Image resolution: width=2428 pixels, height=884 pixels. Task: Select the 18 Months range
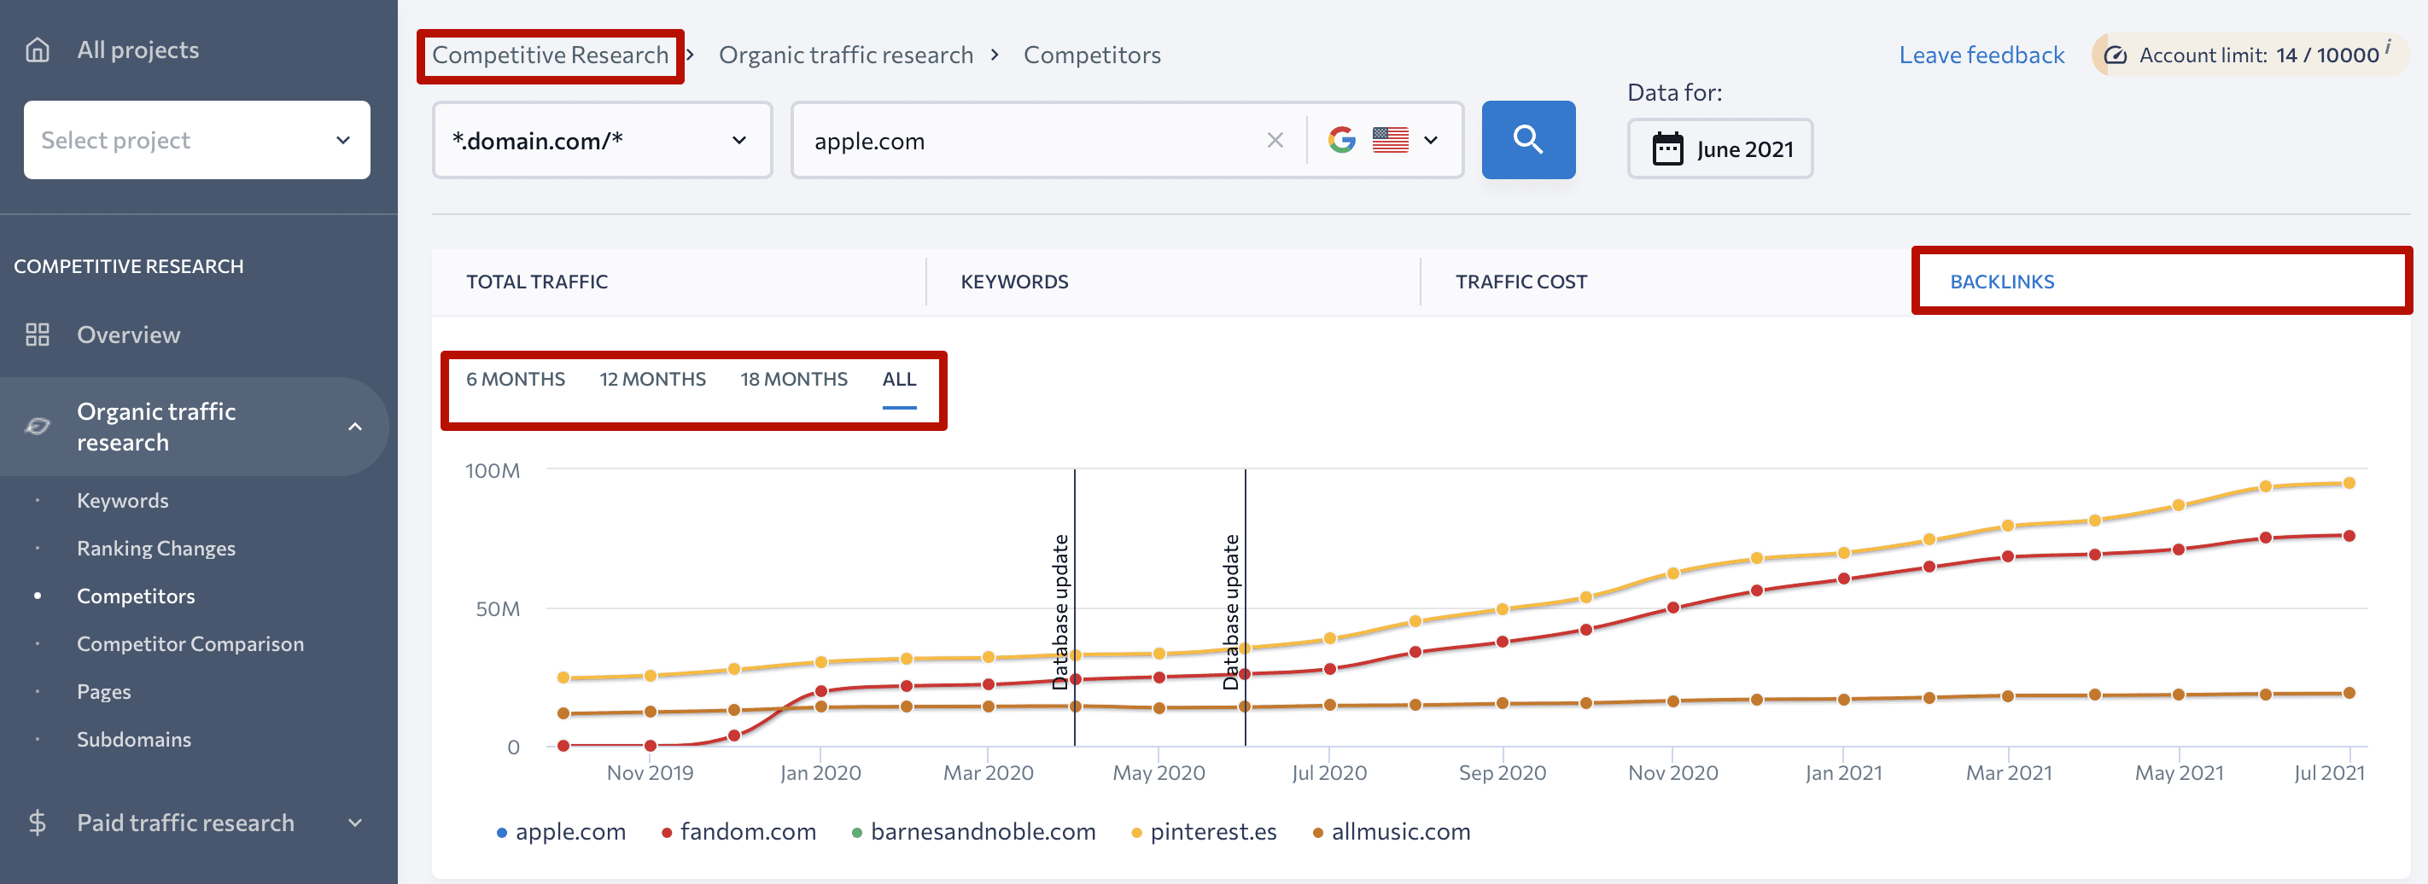tap(794, 379)
